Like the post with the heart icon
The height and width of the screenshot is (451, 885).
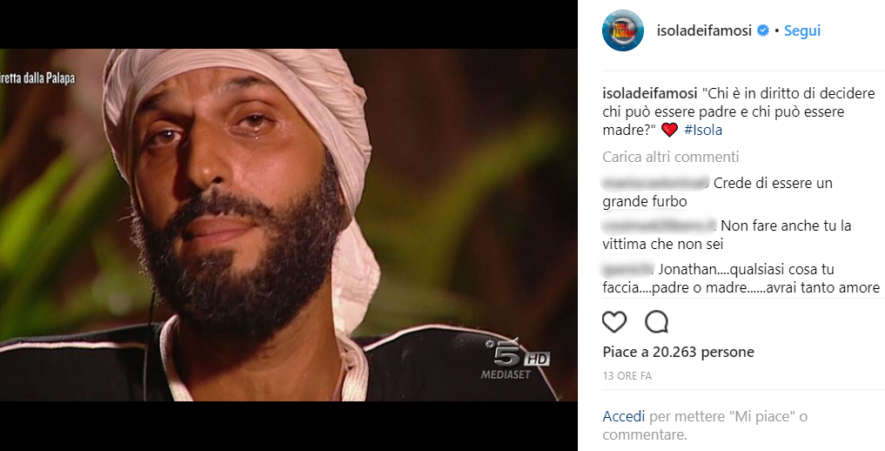tap(614, 322)
